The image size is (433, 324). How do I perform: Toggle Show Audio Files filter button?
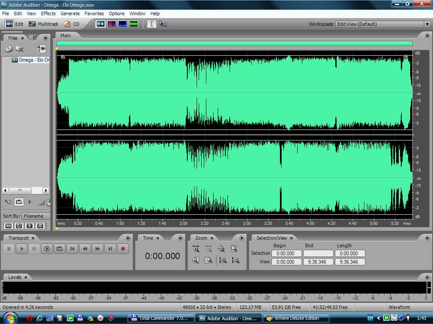pyautogui.click(x=8, y=226)
